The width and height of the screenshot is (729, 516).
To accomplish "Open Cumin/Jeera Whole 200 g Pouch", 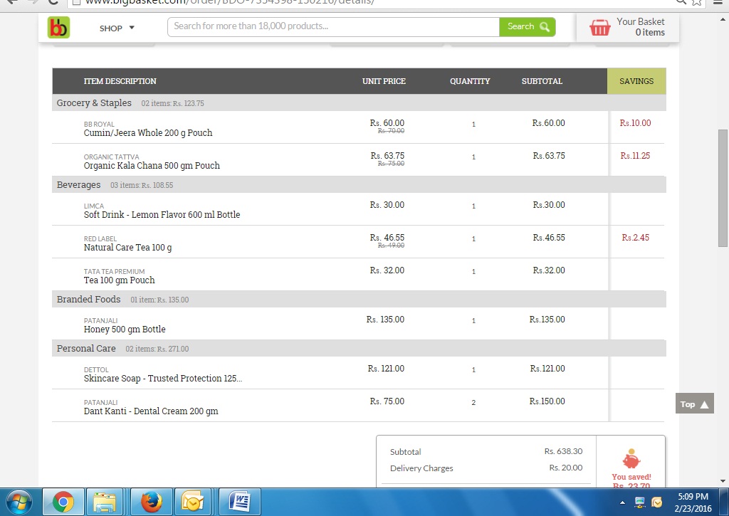I will click(x=148, y=133).
